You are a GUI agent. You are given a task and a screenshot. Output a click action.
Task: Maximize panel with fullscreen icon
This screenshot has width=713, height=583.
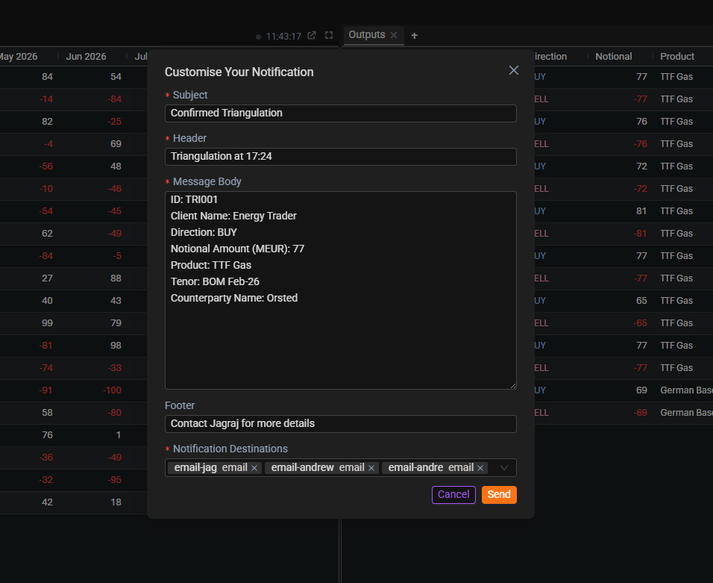click(x=329, y=36)
